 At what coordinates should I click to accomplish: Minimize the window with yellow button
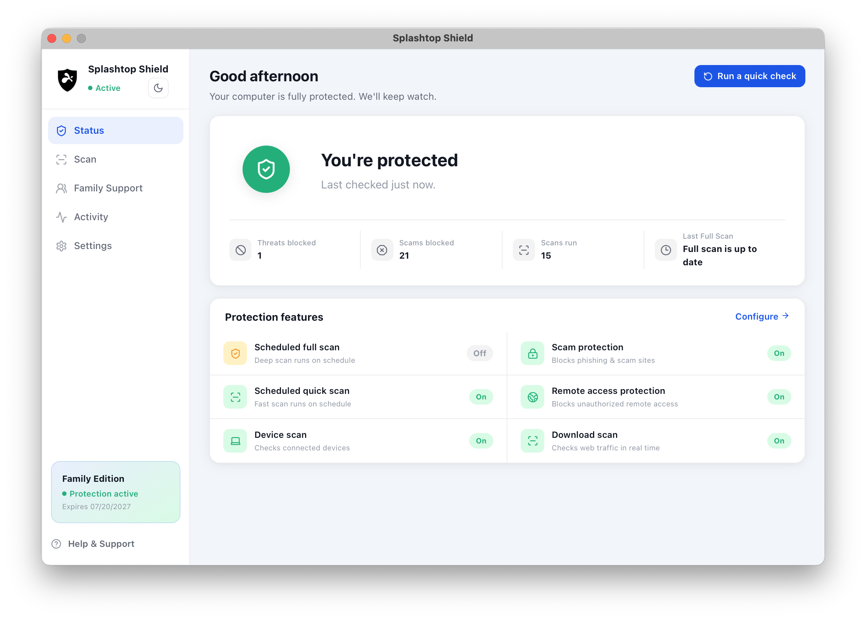click(x=67, y=38)
